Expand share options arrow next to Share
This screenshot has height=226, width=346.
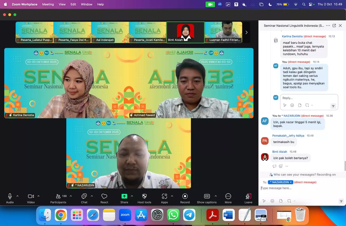(x=132, y=196)
